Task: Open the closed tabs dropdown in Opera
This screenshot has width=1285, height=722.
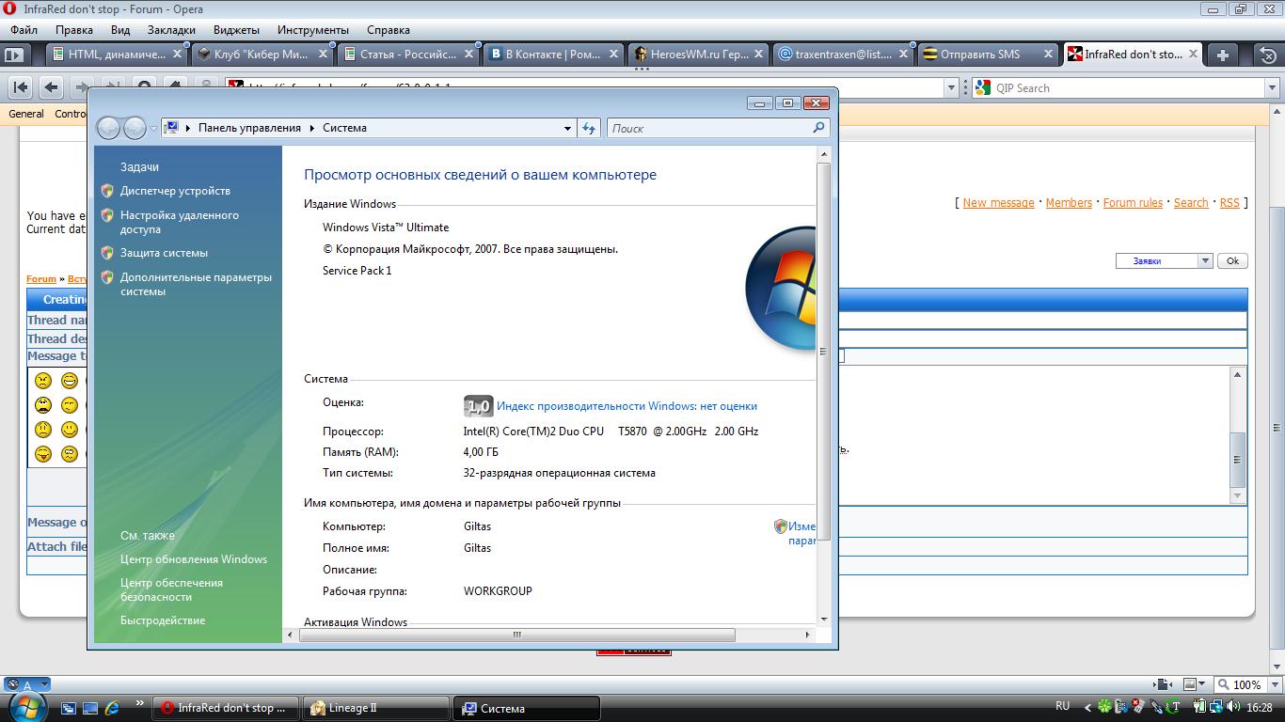Action: 1269,55
